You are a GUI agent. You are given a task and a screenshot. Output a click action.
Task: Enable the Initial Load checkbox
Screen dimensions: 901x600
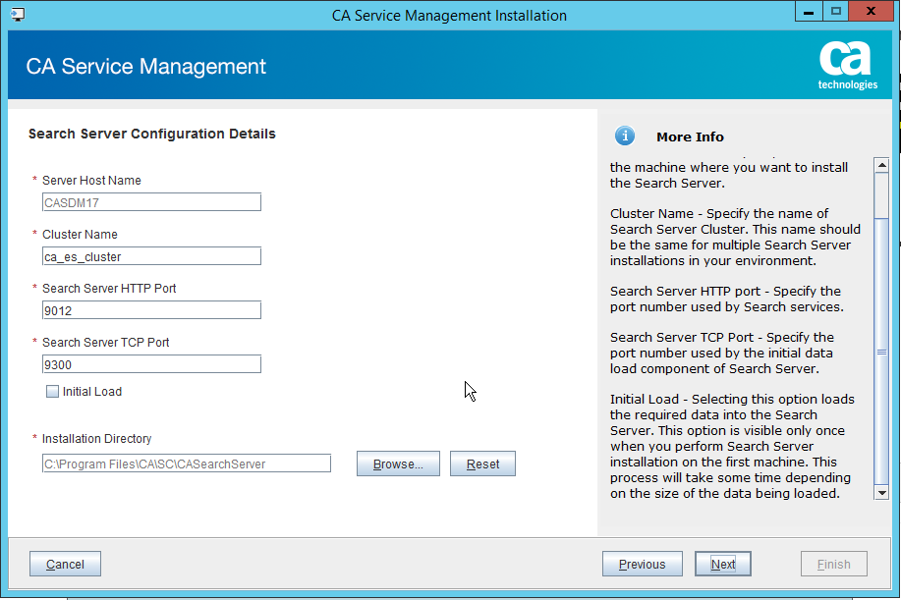(53, 392)
